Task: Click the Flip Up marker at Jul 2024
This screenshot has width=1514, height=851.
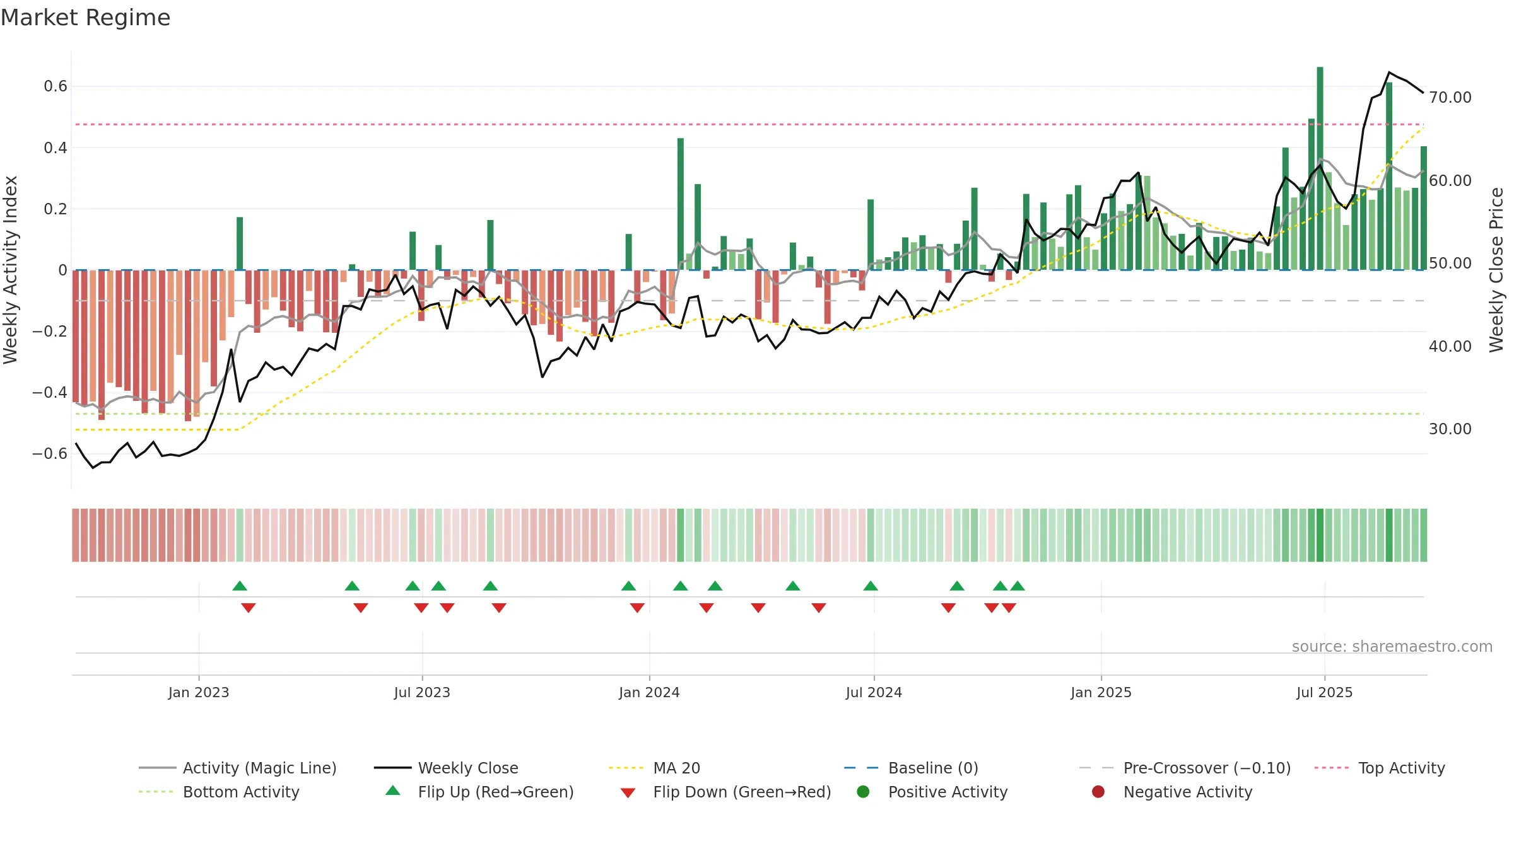Action: pyautogui.click(x=871, y=586)
